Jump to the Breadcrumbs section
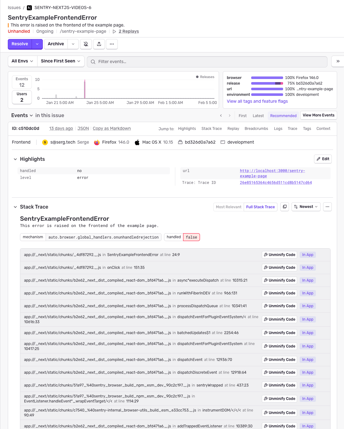 [x=256, y=128]
